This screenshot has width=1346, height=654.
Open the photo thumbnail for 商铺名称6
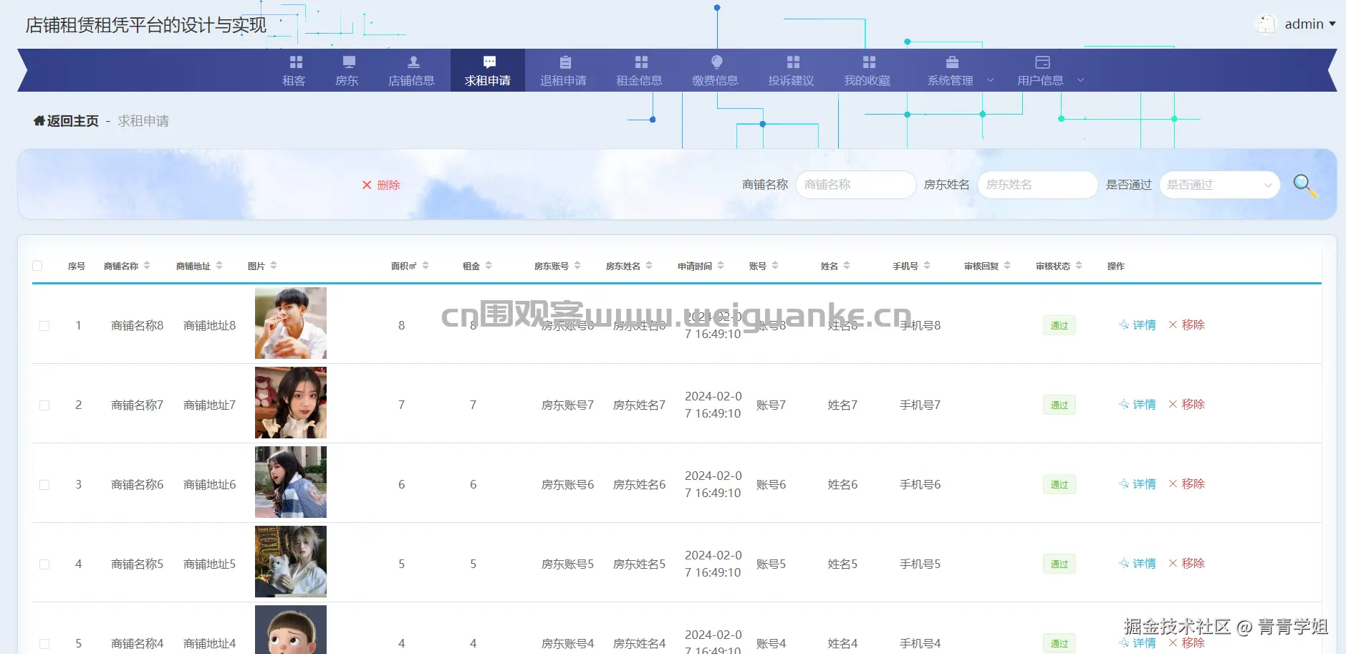coord(291,482)
